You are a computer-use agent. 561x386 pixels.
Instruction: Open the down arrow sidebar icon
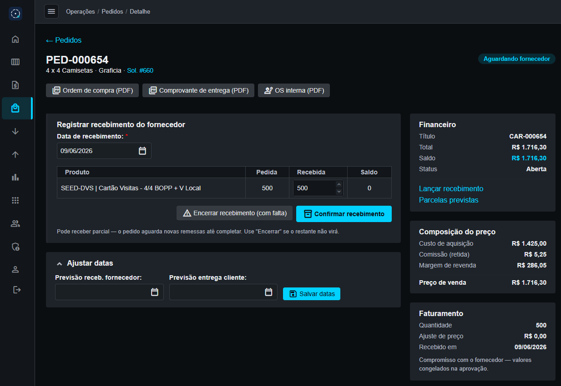15,131
